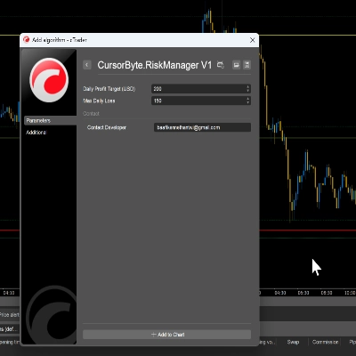Click the Daily Profit Target value field
The image size is (356, 356).
(x=201, y=89)
